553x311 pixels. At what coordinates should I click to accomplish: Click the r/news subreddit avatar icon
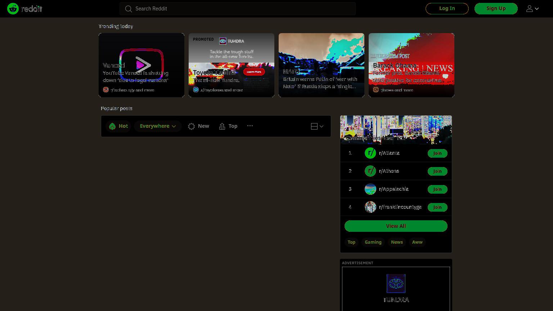click(376, 90)
